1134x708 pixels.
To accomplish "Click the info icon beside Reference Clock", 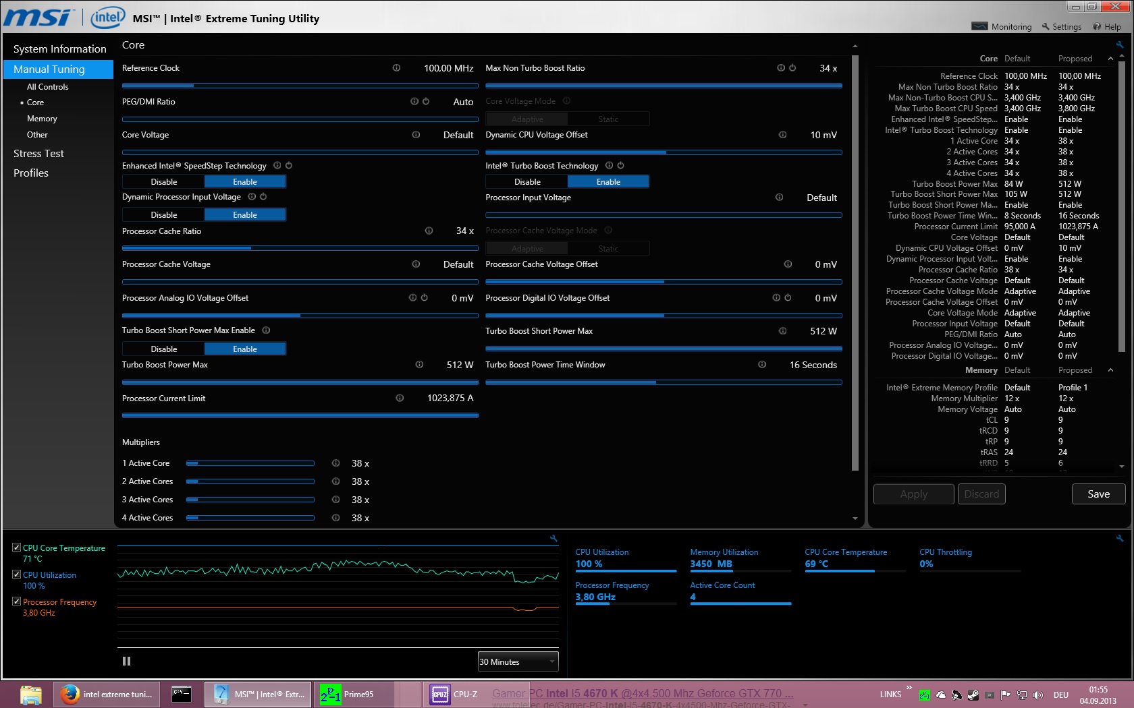I will [x=396, y=67].
